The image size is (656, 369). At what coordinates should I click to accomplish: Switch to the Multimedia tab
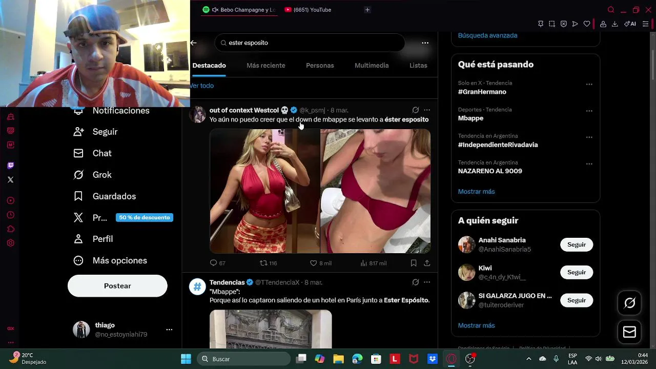coord(372,66)
